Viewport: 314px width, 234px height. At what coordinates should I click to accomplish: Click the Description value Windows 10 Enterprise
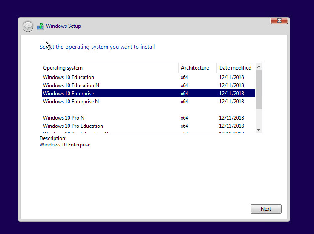pos(65,145)
